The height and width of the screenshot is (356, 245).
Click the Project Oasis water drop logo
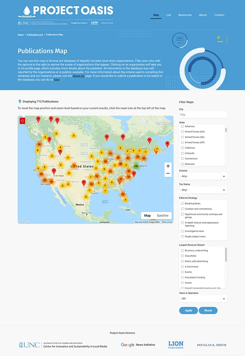(x=27, y=11)
